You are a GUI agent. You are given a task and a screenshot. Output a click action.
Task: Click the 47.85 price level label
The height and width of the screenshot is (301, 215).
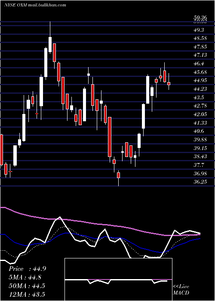[200, 46]
